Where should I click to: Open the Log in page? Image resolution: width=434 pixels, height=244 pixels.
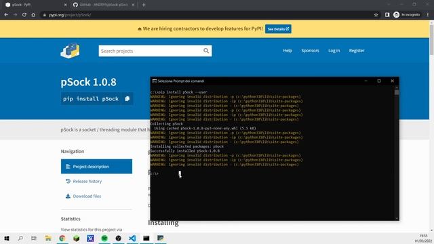pyautogui.click(x=334, y=51)
